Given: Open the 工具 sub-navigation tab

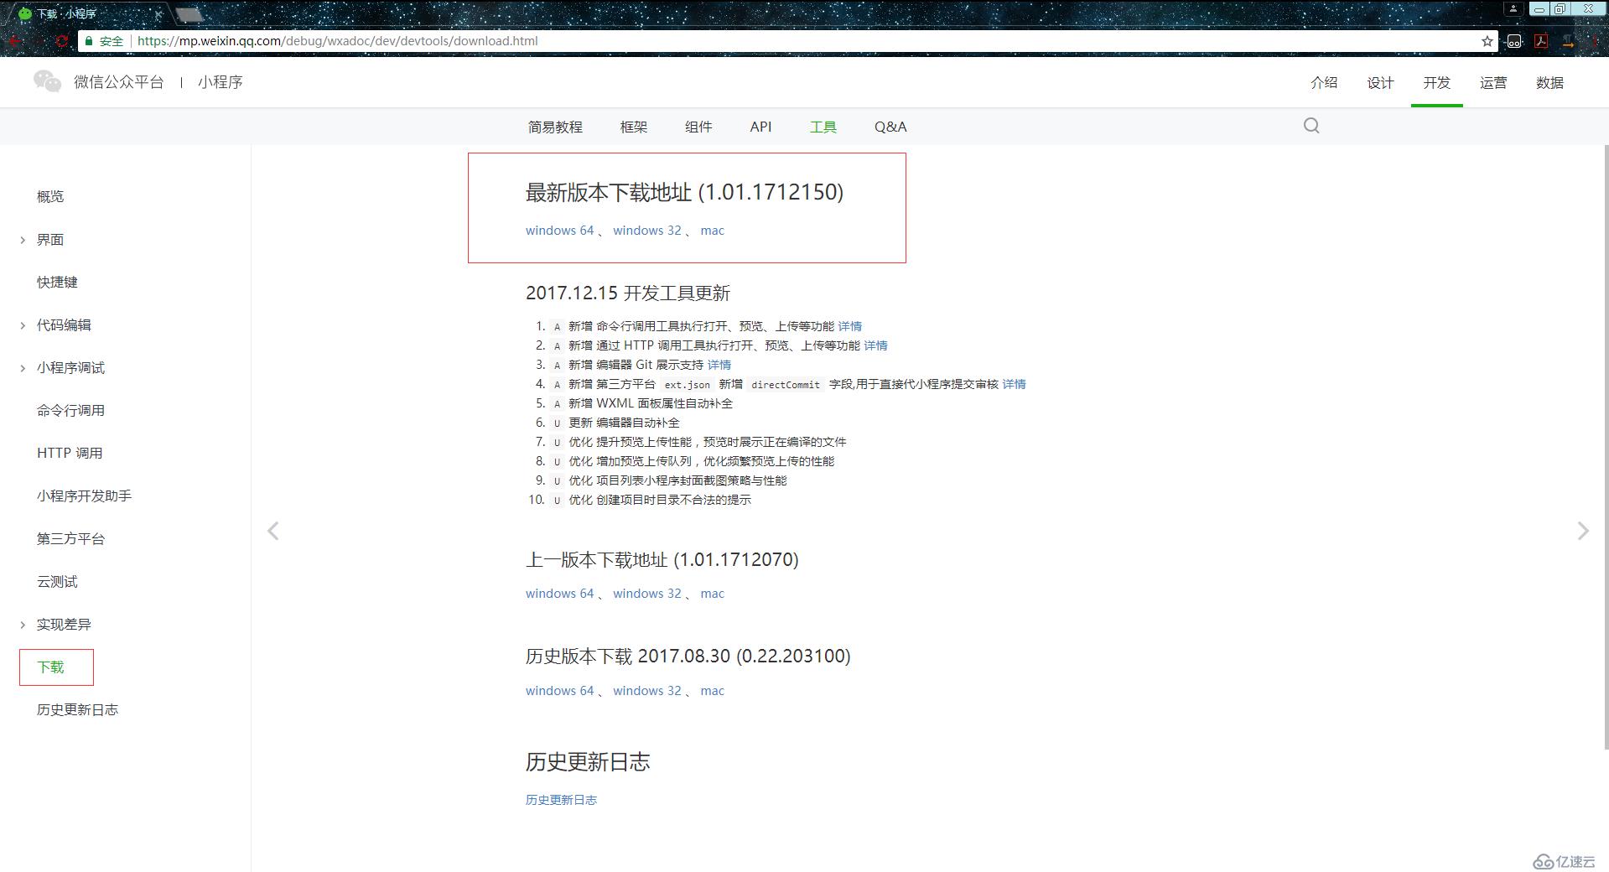Looking at the screenshot, I should pos(823,127).
